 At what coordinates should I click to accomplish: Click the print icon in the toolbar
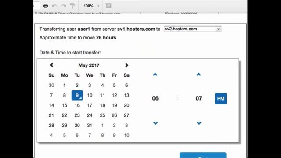46,6
